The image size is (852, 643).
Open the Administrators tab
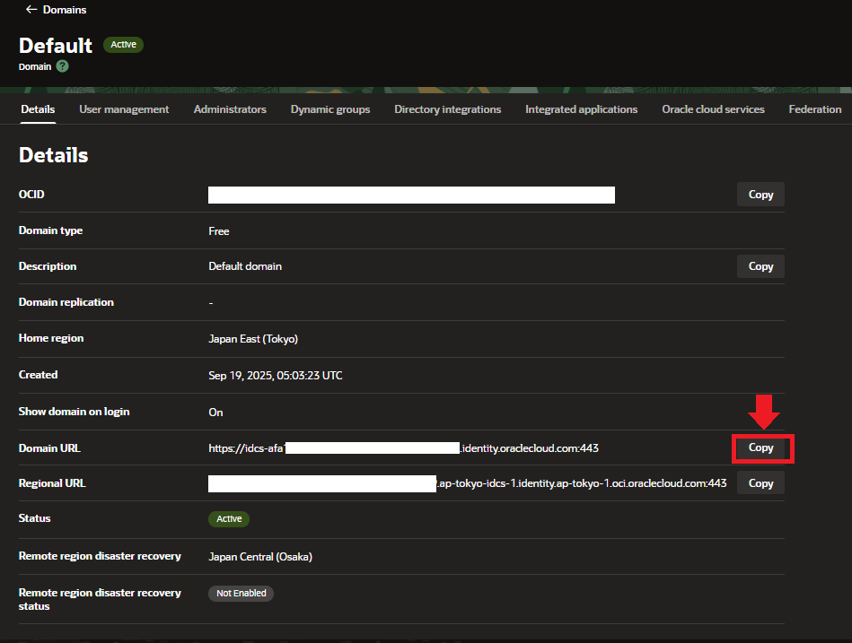pos(229,109)
